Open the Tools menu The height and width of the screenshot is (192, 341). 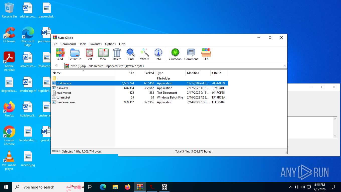point(83,44)
